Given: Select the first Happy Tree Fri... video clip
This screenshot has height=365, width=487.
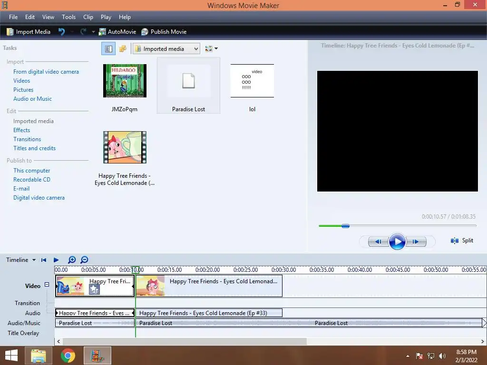Looking at the screenshot, I should (95, 286).
